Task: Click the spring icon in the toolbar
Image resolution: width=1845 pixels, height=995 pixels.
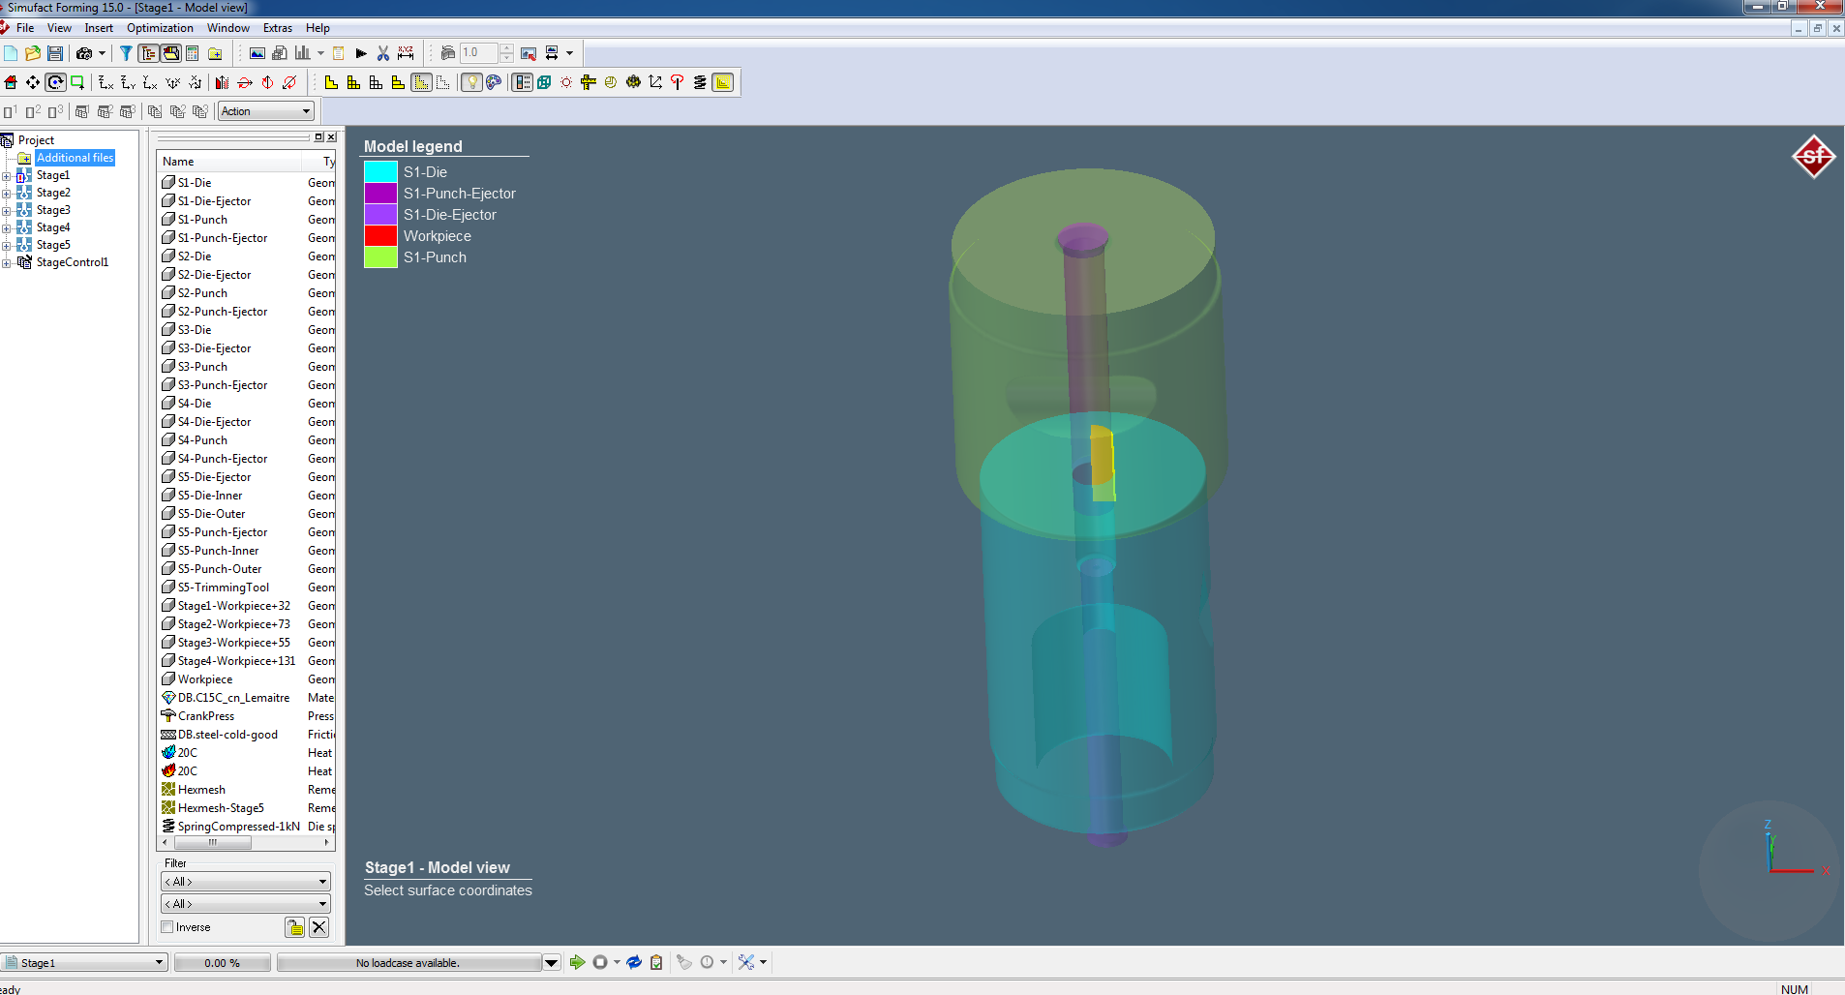Action: point(700,82)
